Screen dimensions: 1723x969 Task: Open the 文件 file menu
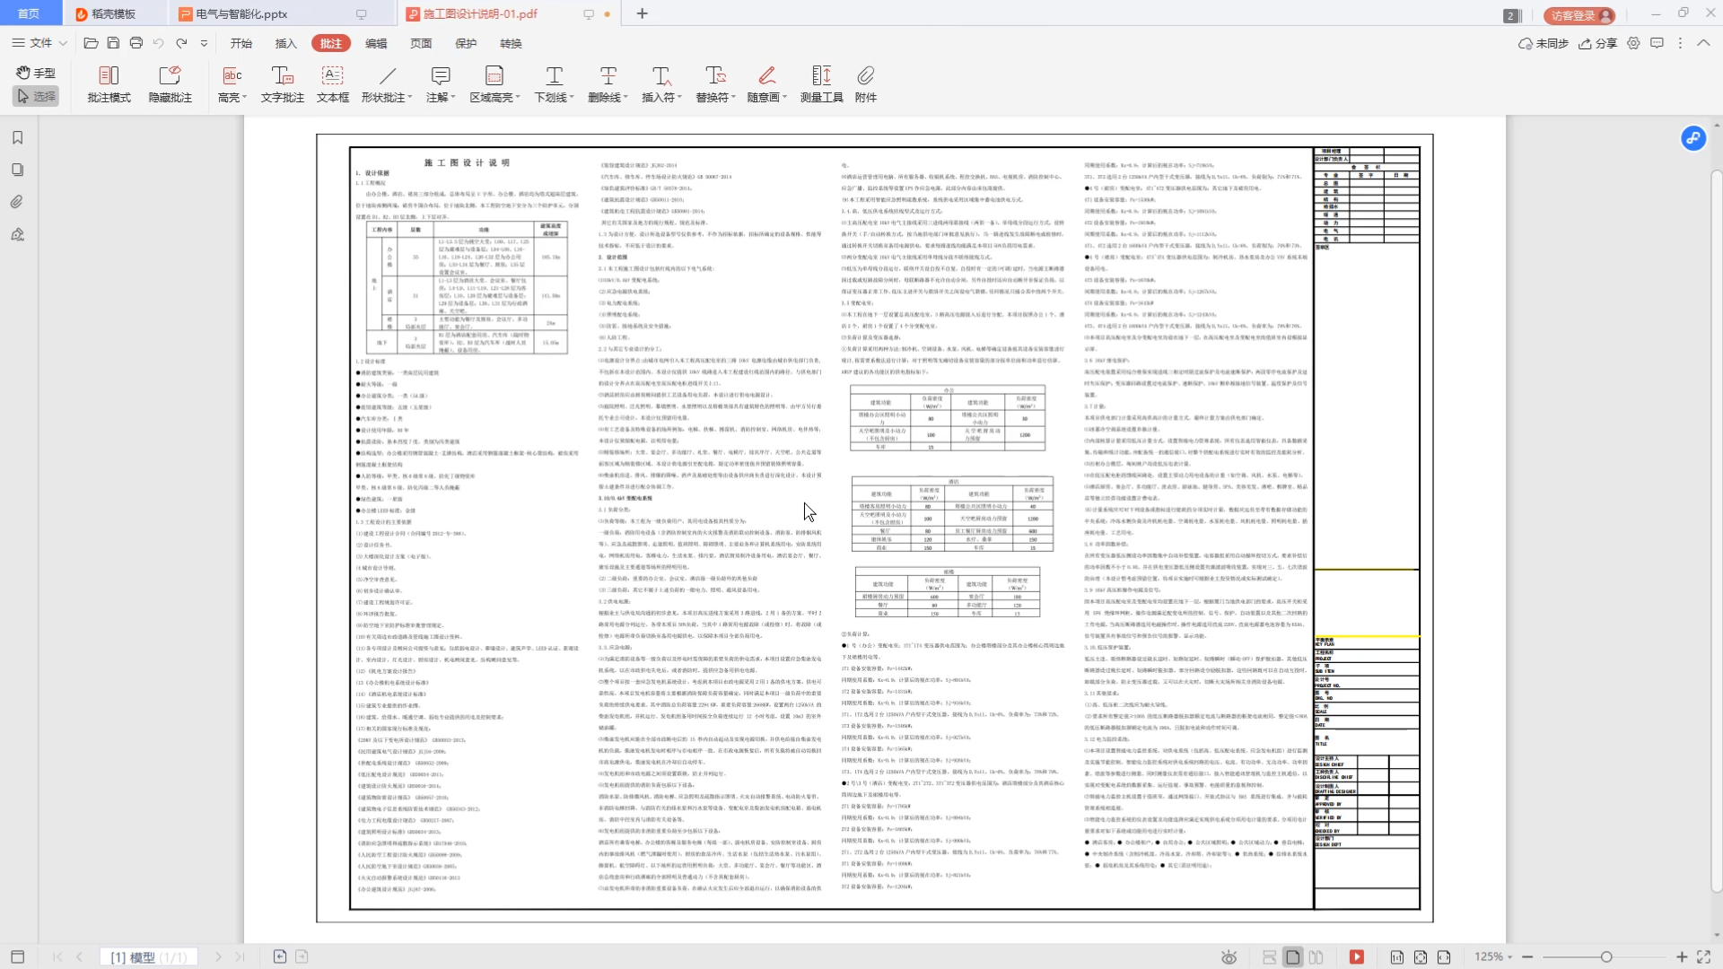[x=39, y=43]
